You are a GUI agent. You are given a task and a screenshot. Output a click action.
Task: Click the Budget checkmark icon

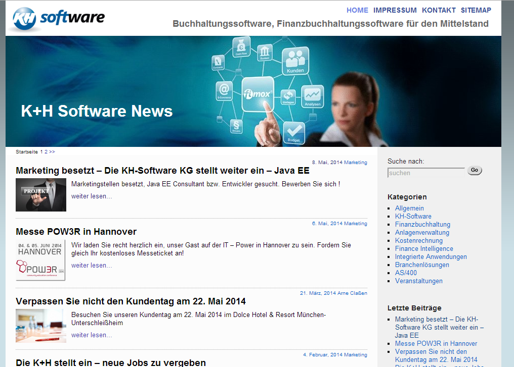pyautogui.click(x=294, y=133)
